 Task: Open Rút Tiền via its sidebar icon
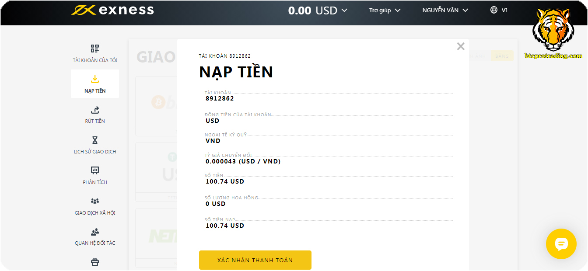(95, 110)
